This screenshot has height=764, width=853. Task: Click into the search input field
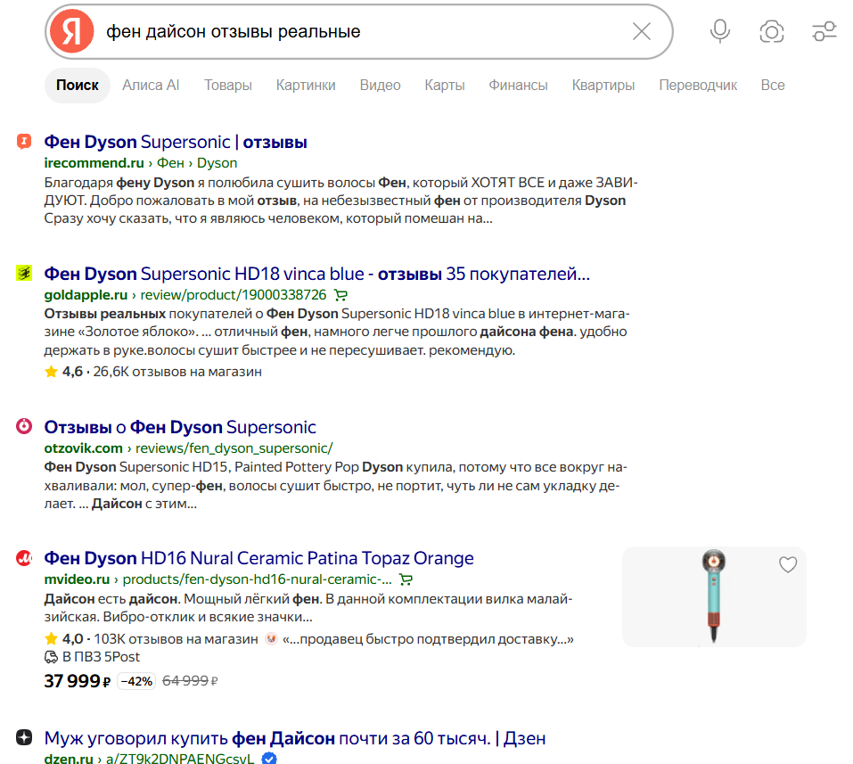(x=365, y=31)
